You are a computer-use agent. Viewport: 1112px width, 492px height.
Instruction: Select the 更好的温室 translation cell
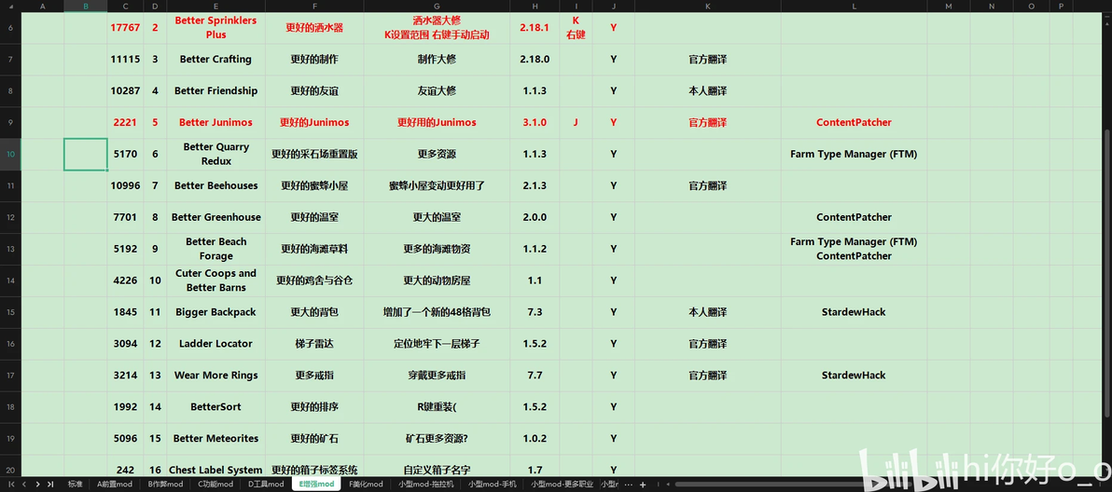pos(314,217)
